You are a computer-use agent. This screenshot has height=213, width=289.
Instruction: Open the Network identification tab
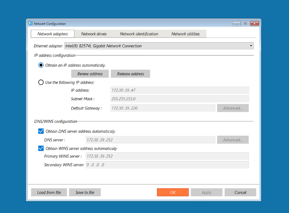click(x=139, y=34)
